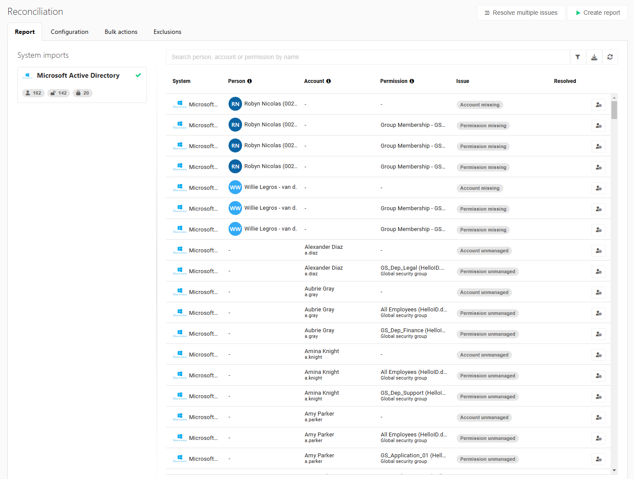Click GS_Dep_Support permission text

click(x=413, y=393)
